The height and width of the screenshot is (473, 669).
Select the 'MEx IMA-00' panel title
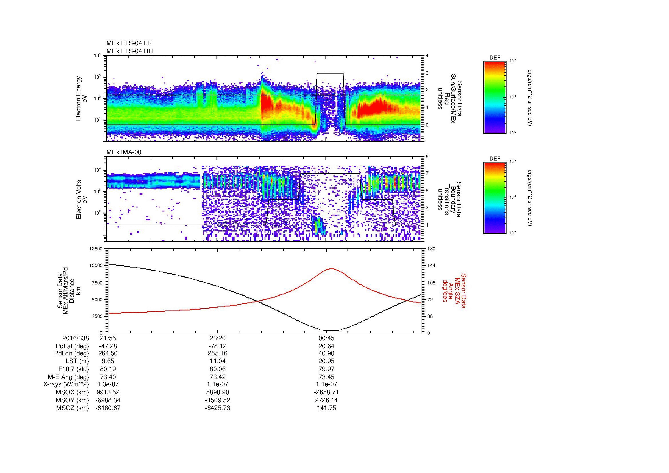pos(124,152)
